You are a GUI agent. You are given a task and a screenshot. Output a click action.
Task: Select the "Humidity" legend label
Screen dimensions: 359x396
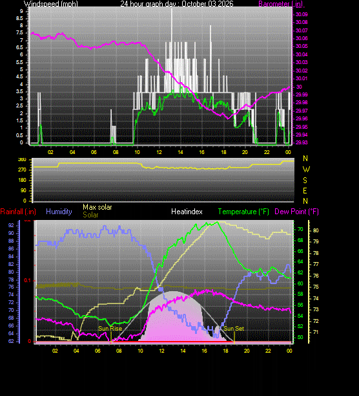coord(59,212)
